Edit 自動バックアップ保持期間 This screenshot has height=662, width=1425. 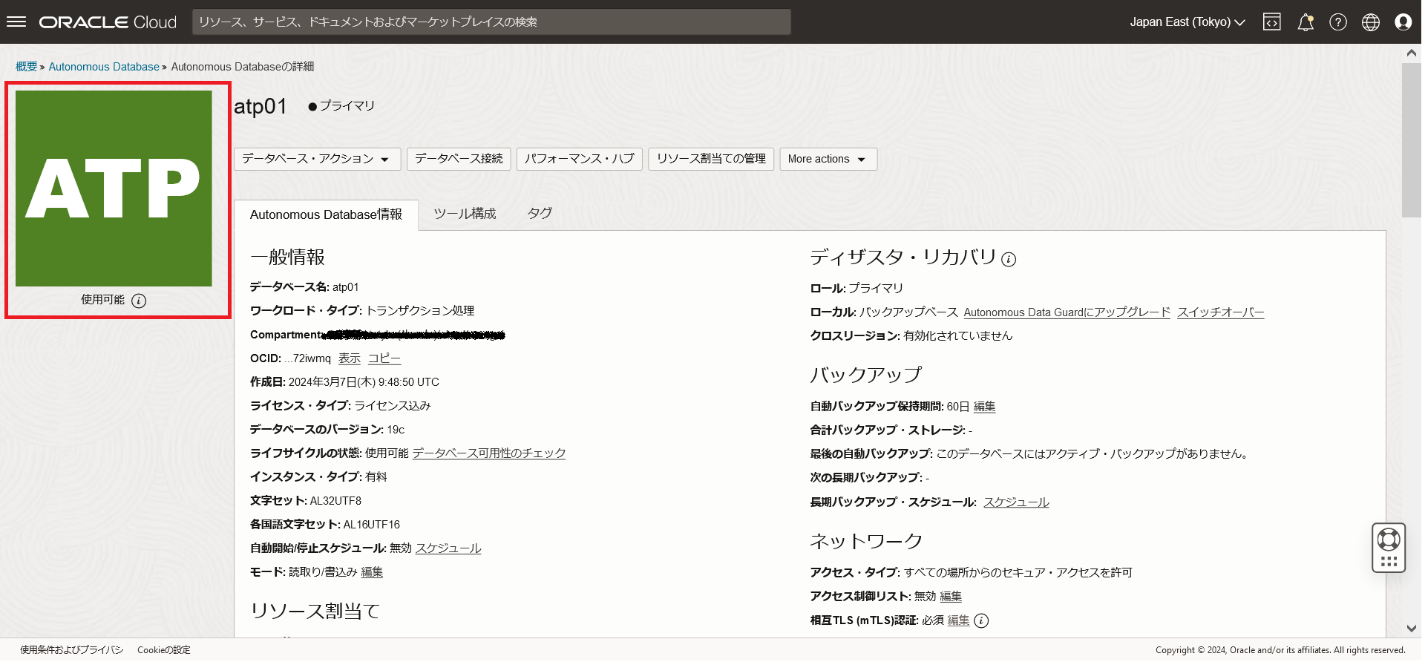tap(985, 407)
